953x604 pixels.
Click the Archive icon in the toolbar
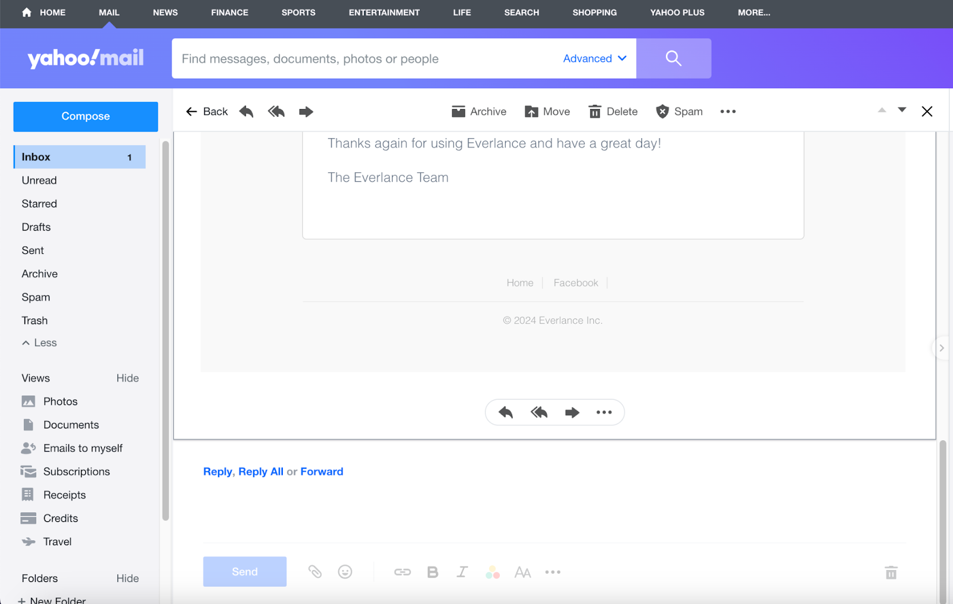[x=458, y=111]
